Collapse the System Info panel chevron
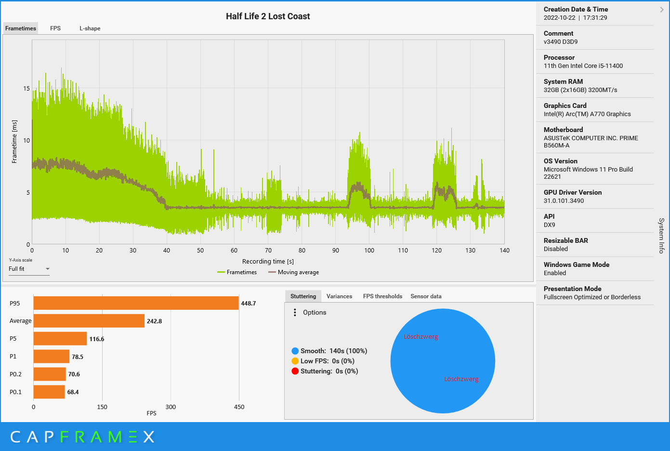The image size is (670, 451). pos(662,10)
